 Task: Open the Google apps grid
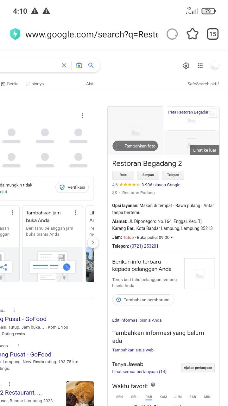pos(200,66)
